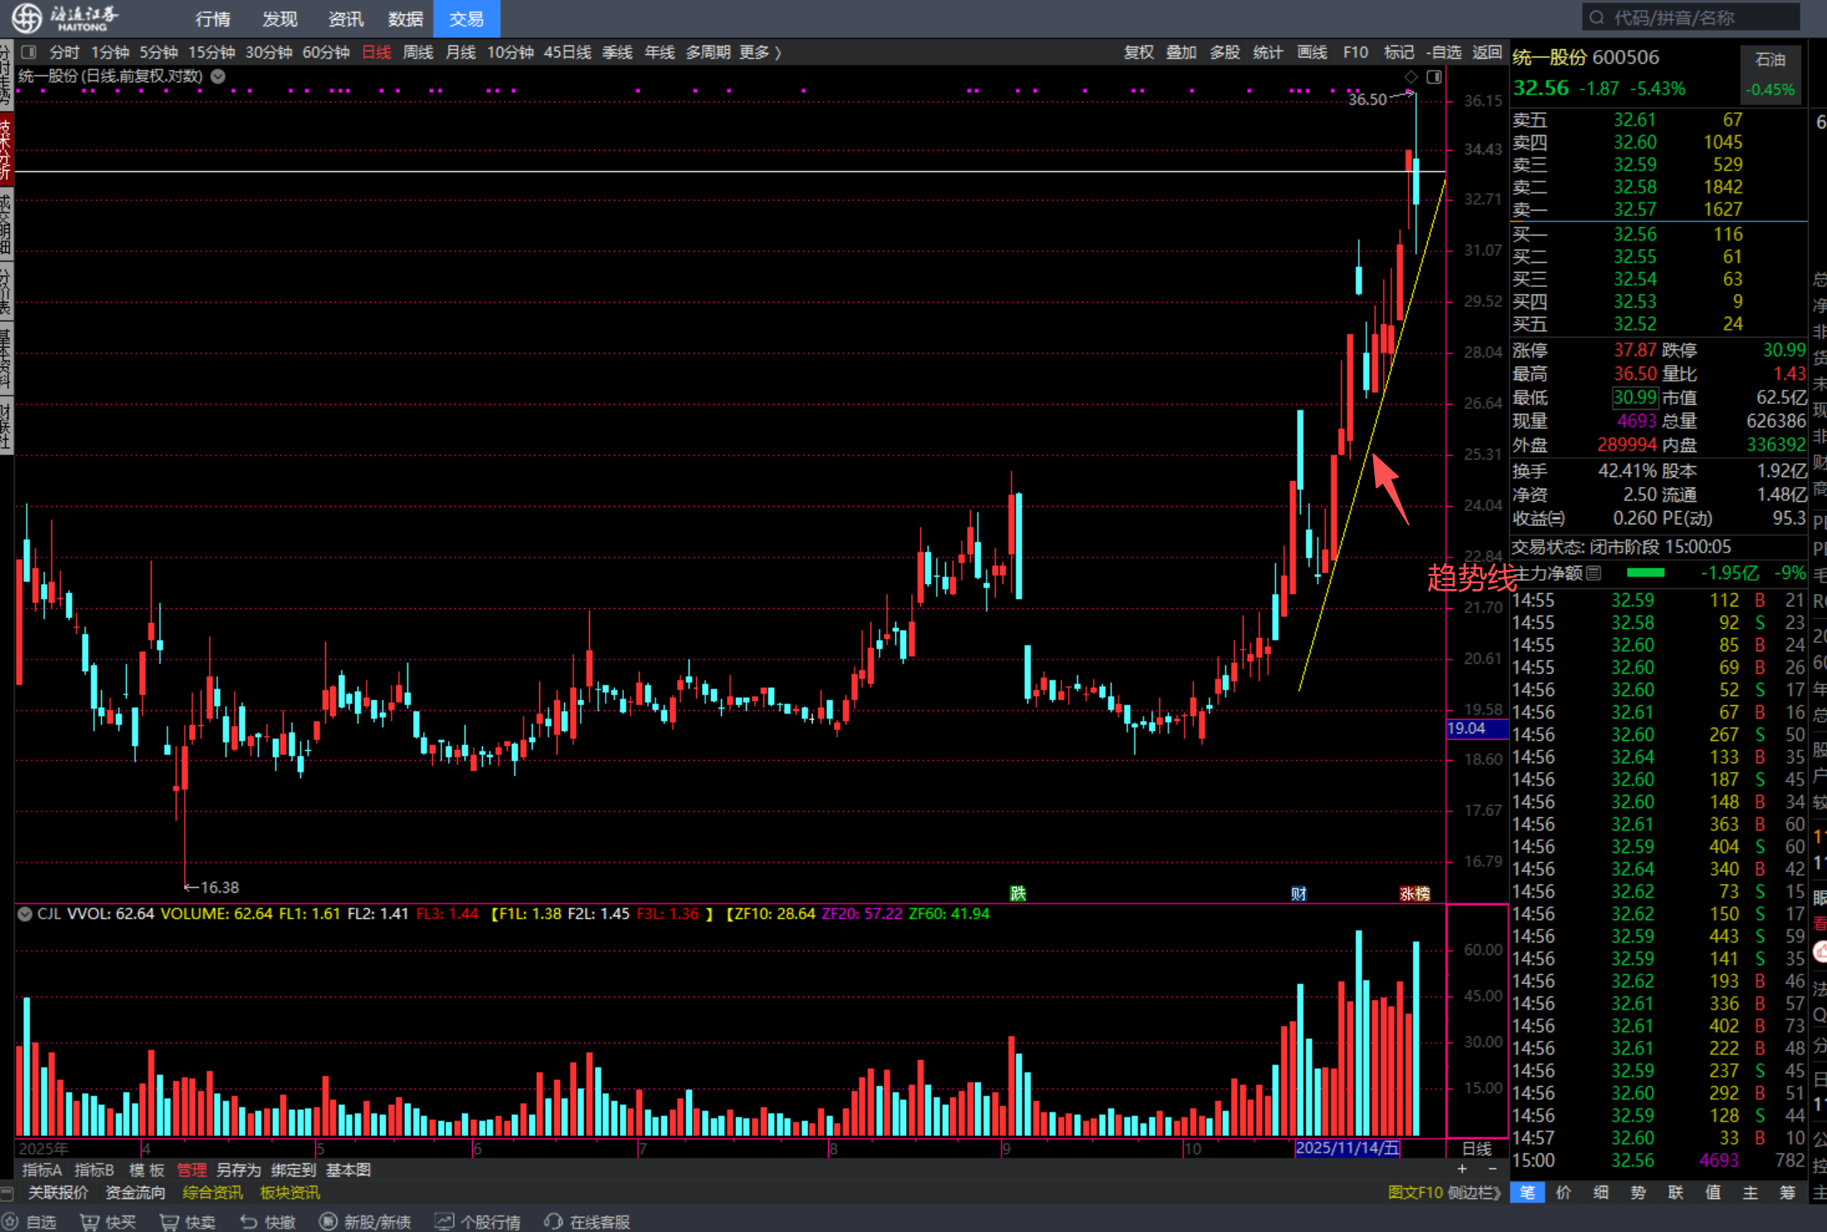The width and height of the screenshot is (1827, 1232).
Task: Expand the CJL indicator dropdown arrow
Action: (25, 914)
